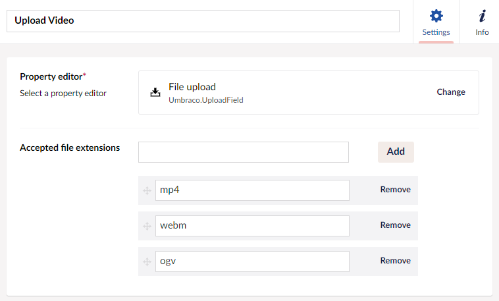This screenshot has height=301, width=499.
Task: Click into the webm extension field
Action: coord(252,226)
